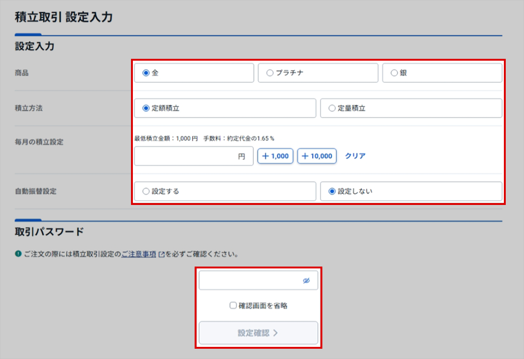Click the 積立取引 設定入力 page heading
This screenshot has height=359, width=524.
pyautogui.click(x=64, y=17)
